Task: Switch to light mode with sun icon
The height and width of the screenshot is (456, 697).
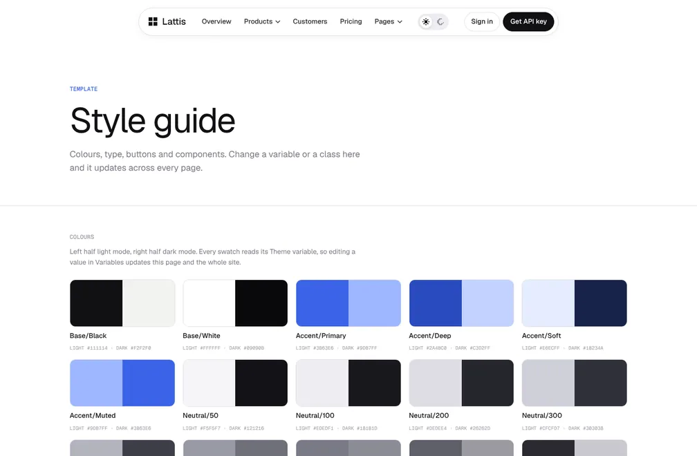Action: tap(426, 21)
